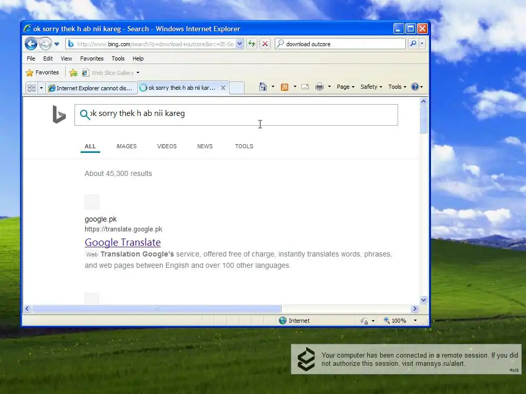Click the Help question mark icon
Screen dimensions: 526x394
point(415,87)
